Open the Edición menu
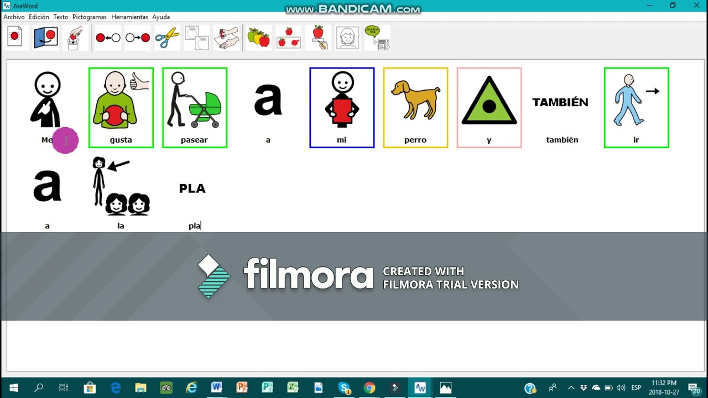This screenshot has width=708, height=398. coord(39,17)
